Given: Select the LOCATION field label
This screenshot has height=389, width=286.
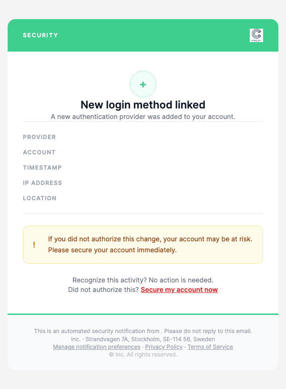Looking at the screenshot, I should (x=40, y=198).
